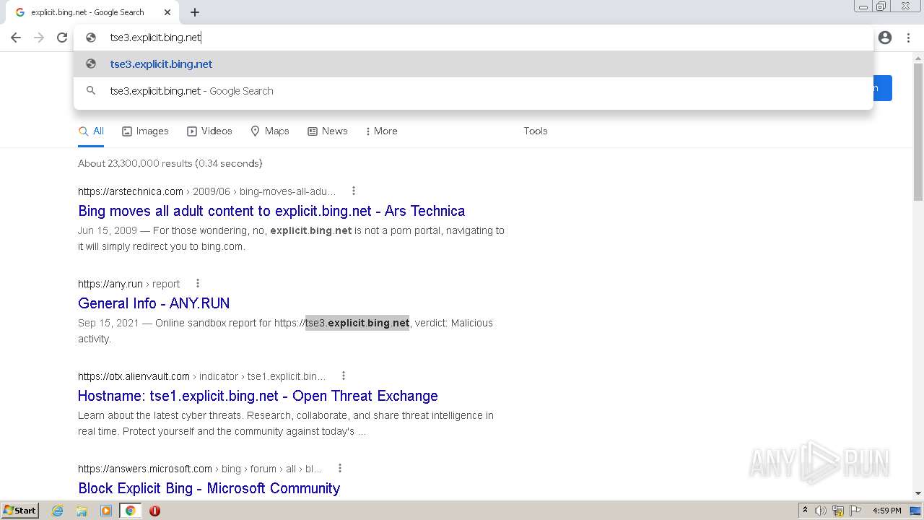
Task: Open the Ars Technica Bing article link
Action: pyautogui.click(x=271, y=211)
